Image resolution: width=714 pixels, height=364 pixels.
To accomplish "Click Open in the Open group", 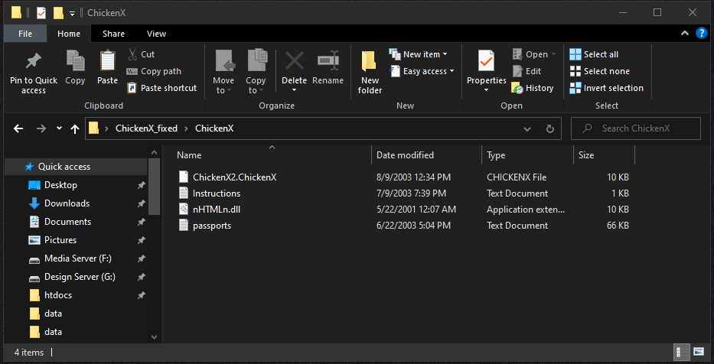I will 534,54.
